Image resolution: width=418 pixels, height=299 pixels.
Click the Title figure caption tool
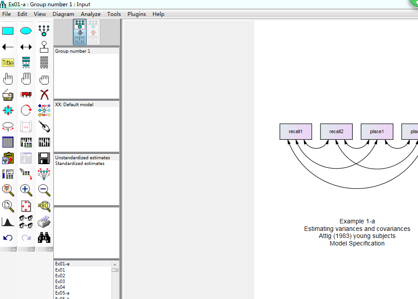pos(8,63)
